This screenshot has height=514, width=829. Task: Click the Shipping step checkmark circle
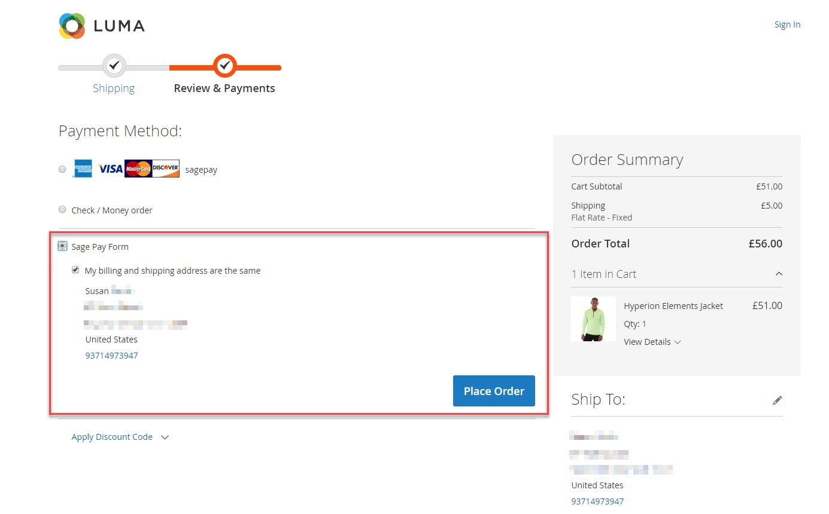114,65
